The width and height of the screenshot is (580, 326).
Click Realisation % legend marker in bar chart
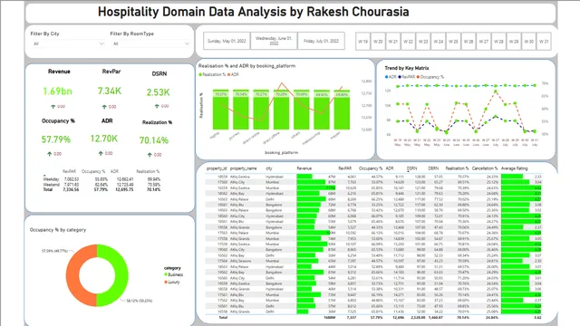click(x=200, y=74)
